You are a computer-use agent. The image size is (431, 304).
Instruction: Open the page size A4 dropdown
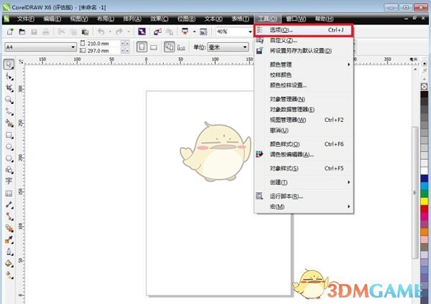(x=73, y=47)
